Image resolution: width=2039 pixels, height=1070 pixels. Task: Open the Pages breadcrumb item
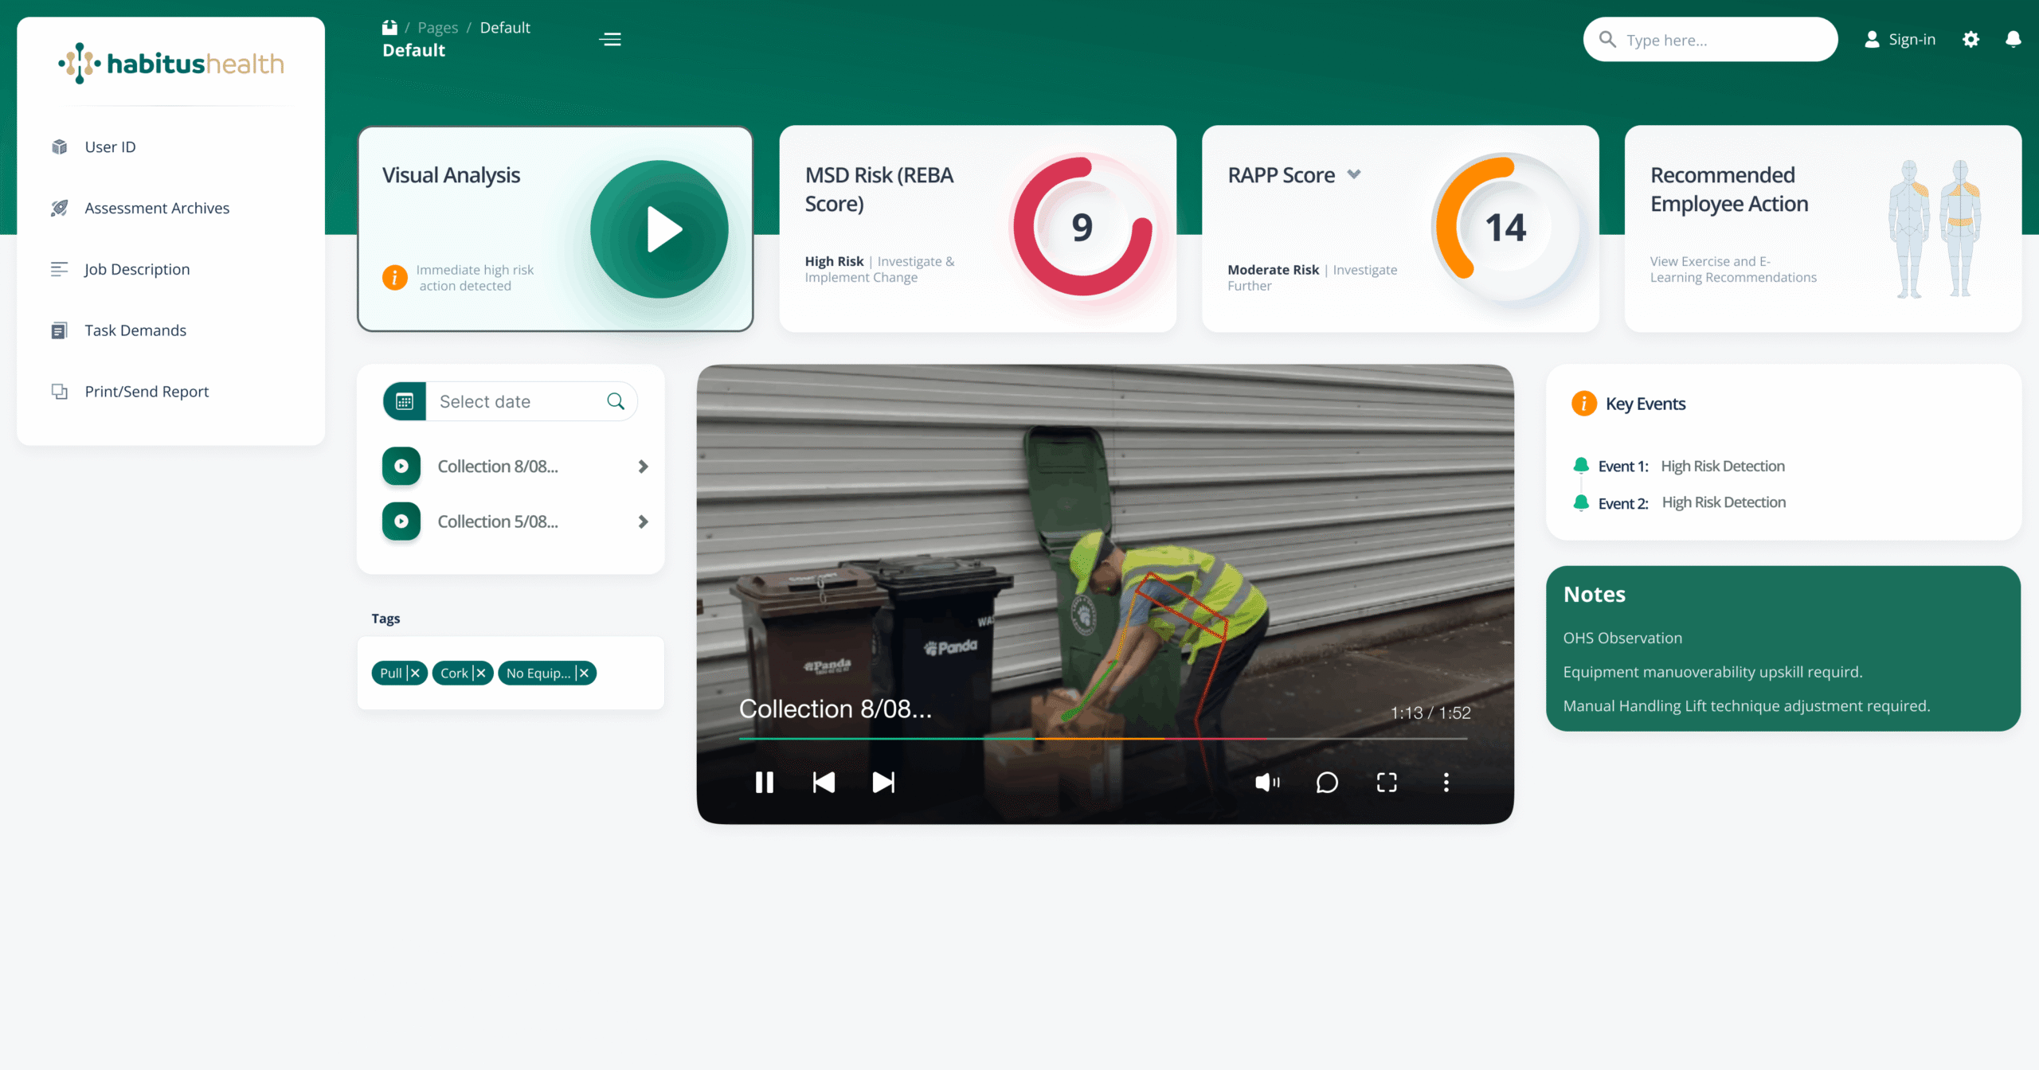(x=437, y=26)
